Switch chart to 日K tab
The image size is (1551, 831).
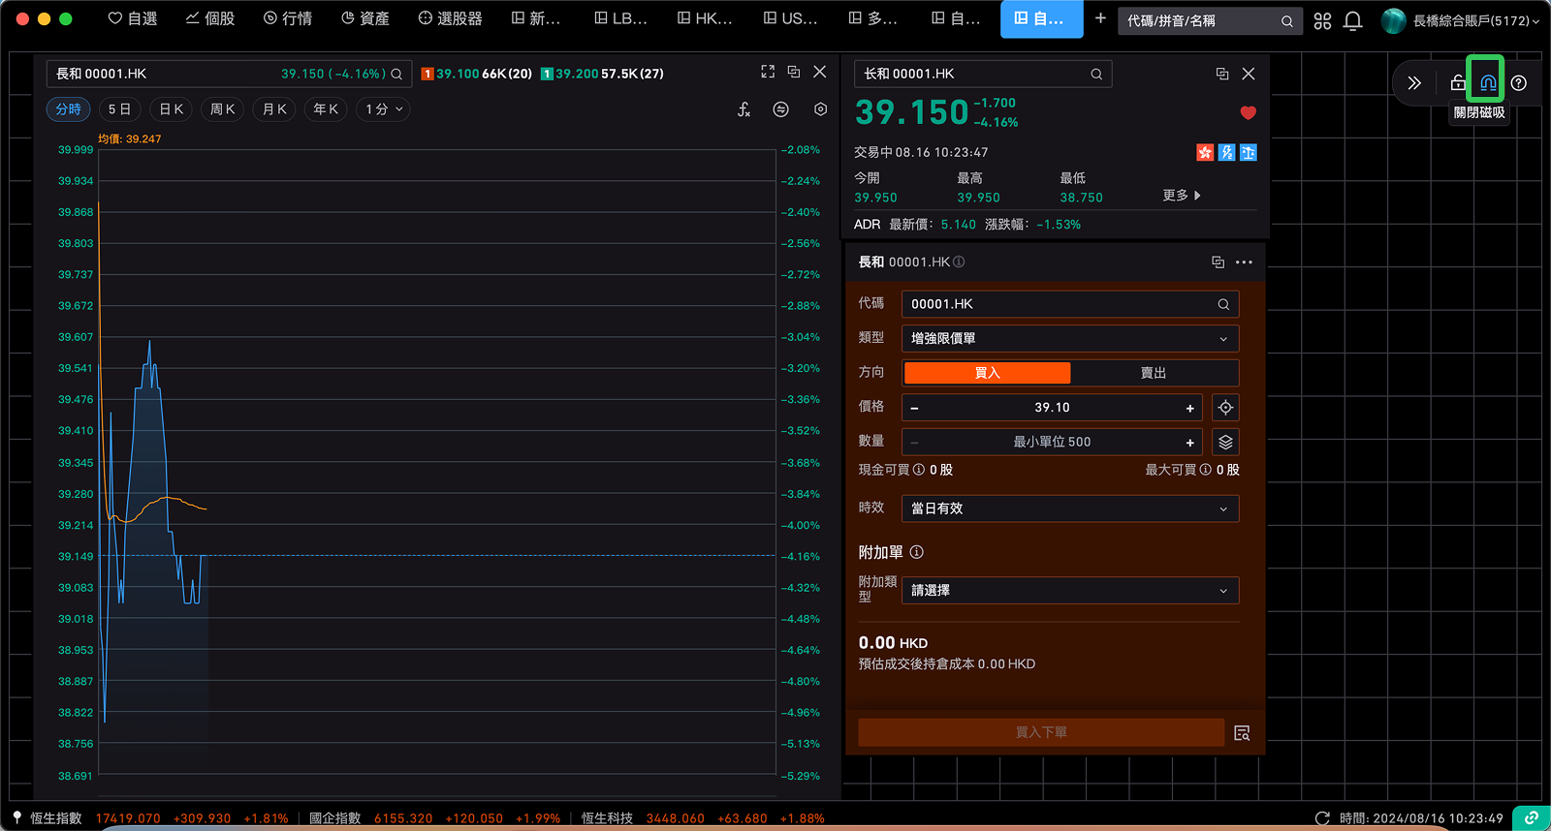click(171, 109)
